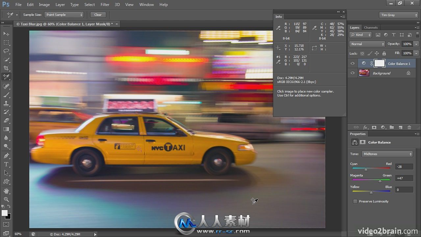The image size is (421, 237).
Task: Select the Rectangular Marquee tool
Action: coord(6,42)
